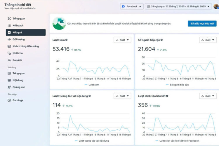The image size is (219, 146).
Task: Click the Lượt xem total 53.416
Action: coord(61,49)
